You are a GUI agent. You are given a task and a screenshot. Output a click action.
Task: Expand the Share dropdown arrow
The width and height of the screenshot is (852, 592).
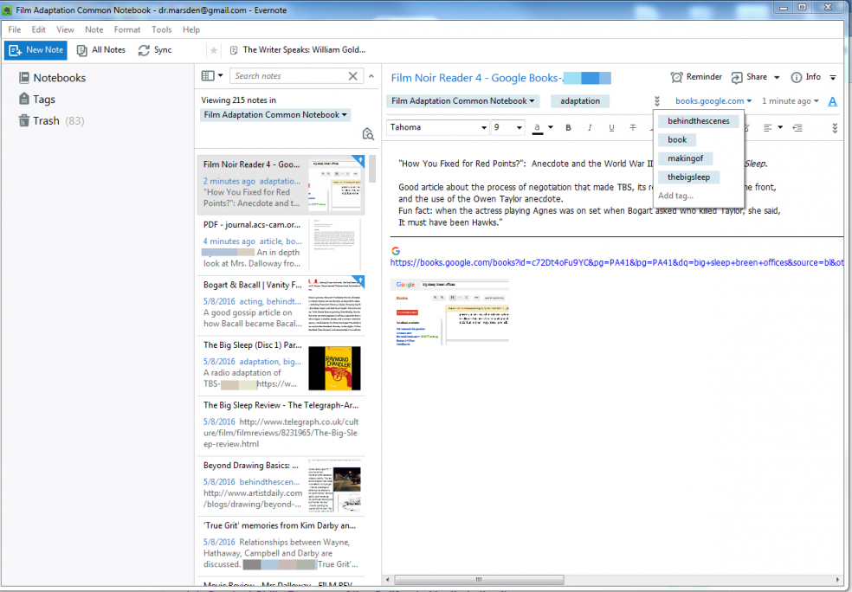pos(777,78)
